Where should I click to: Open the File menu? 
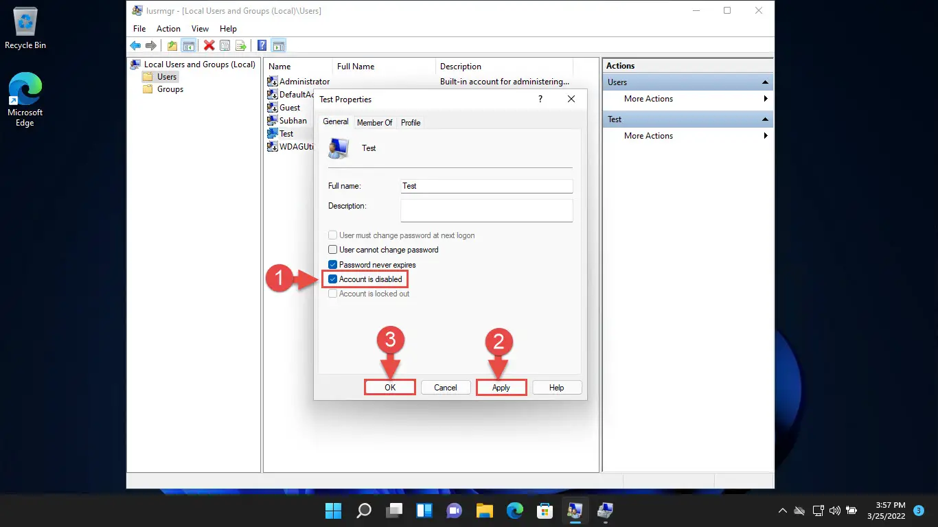pyautogui.click(x=139, y=29)
